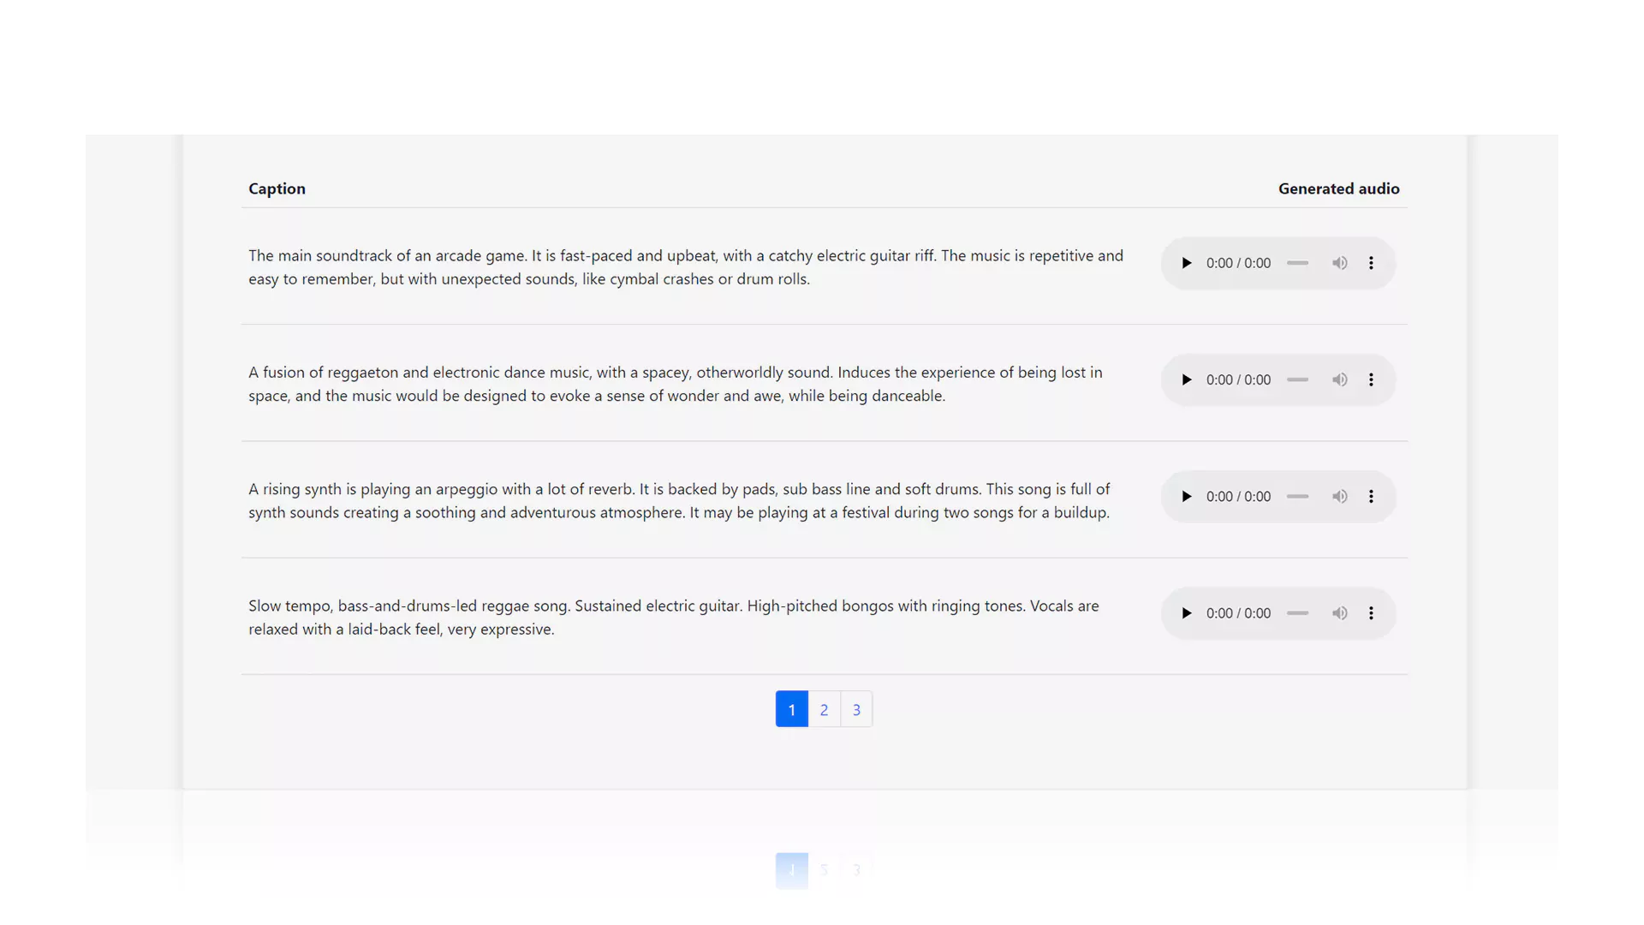This screenshot has width=1644, height=925.
Task: Mute the reggaeton fusion audio player
Action: (1339, 379)
